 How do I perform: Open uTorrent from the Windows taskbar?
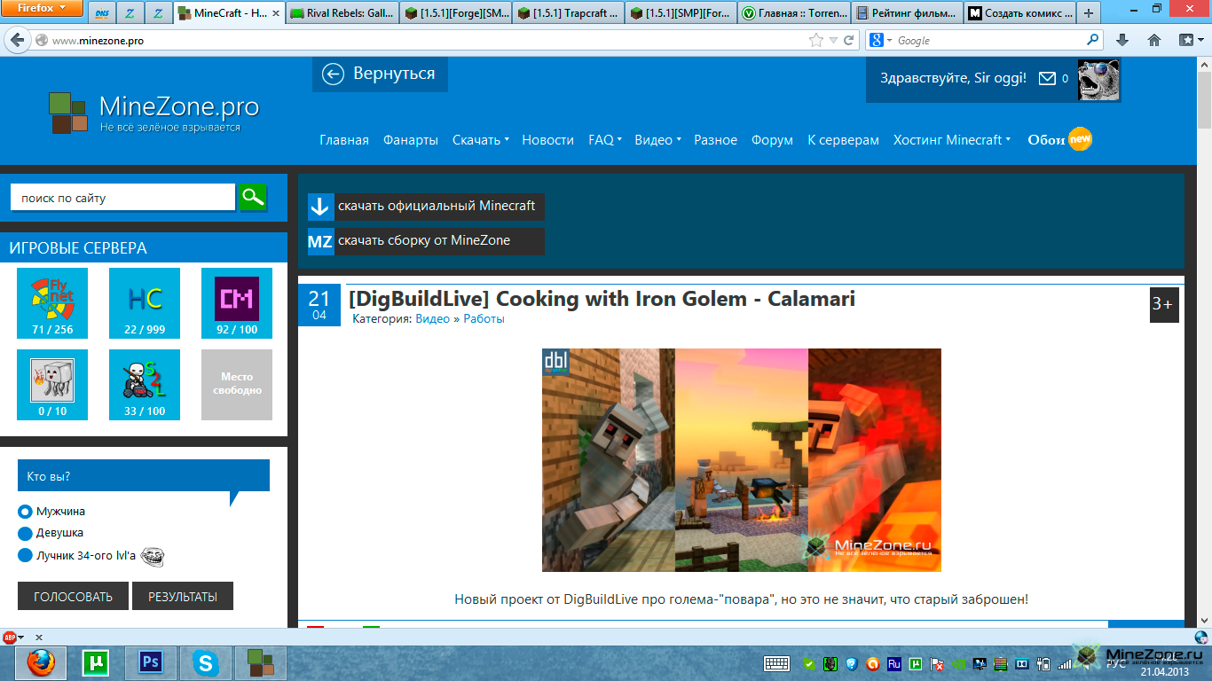coord(95,662)
